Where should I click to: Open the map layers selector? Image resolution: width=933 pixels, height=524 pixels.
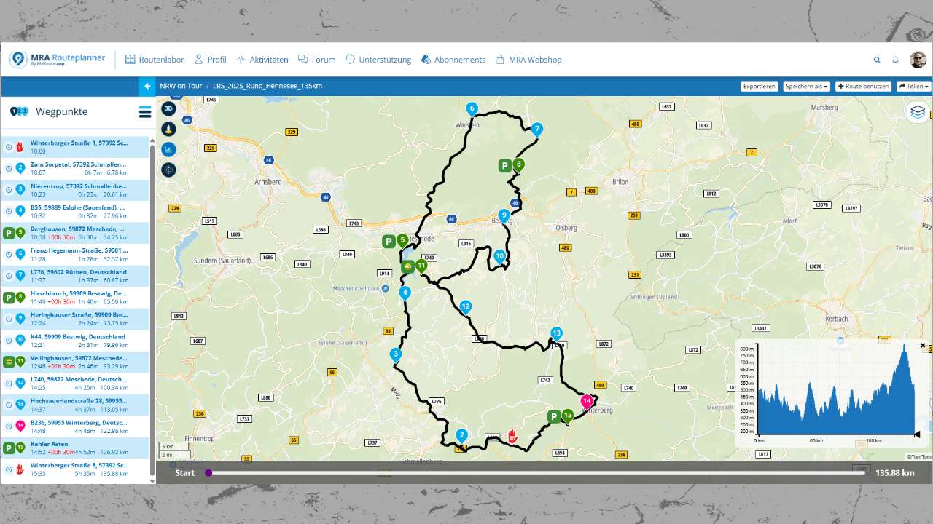point(918,111)
